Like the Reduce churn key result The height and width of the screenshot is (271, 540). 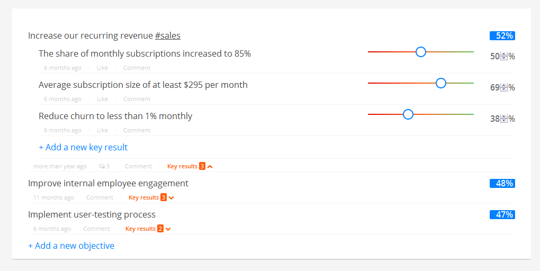(102, 130)
